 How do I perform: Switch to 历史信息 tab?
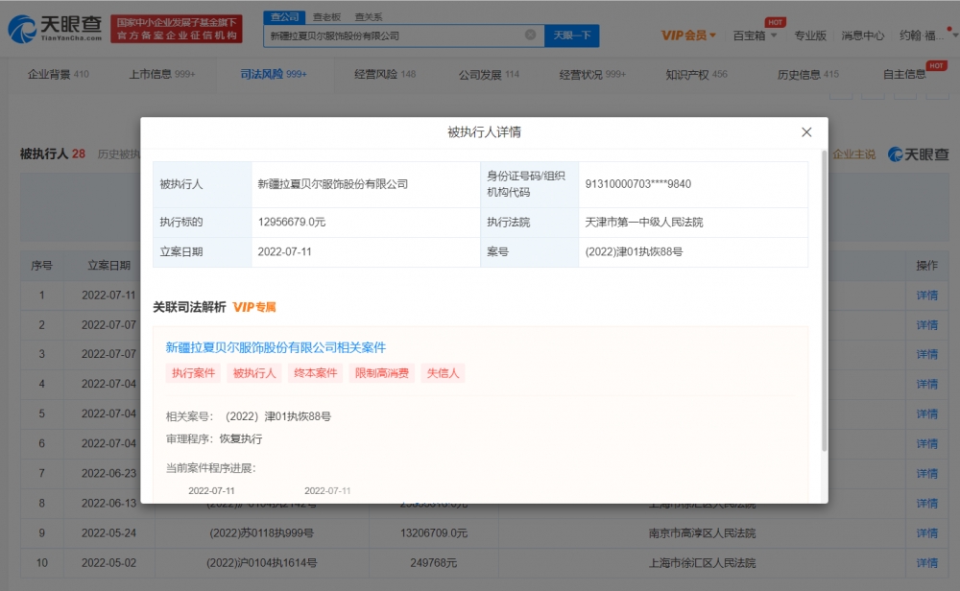(x=807, y=74)
